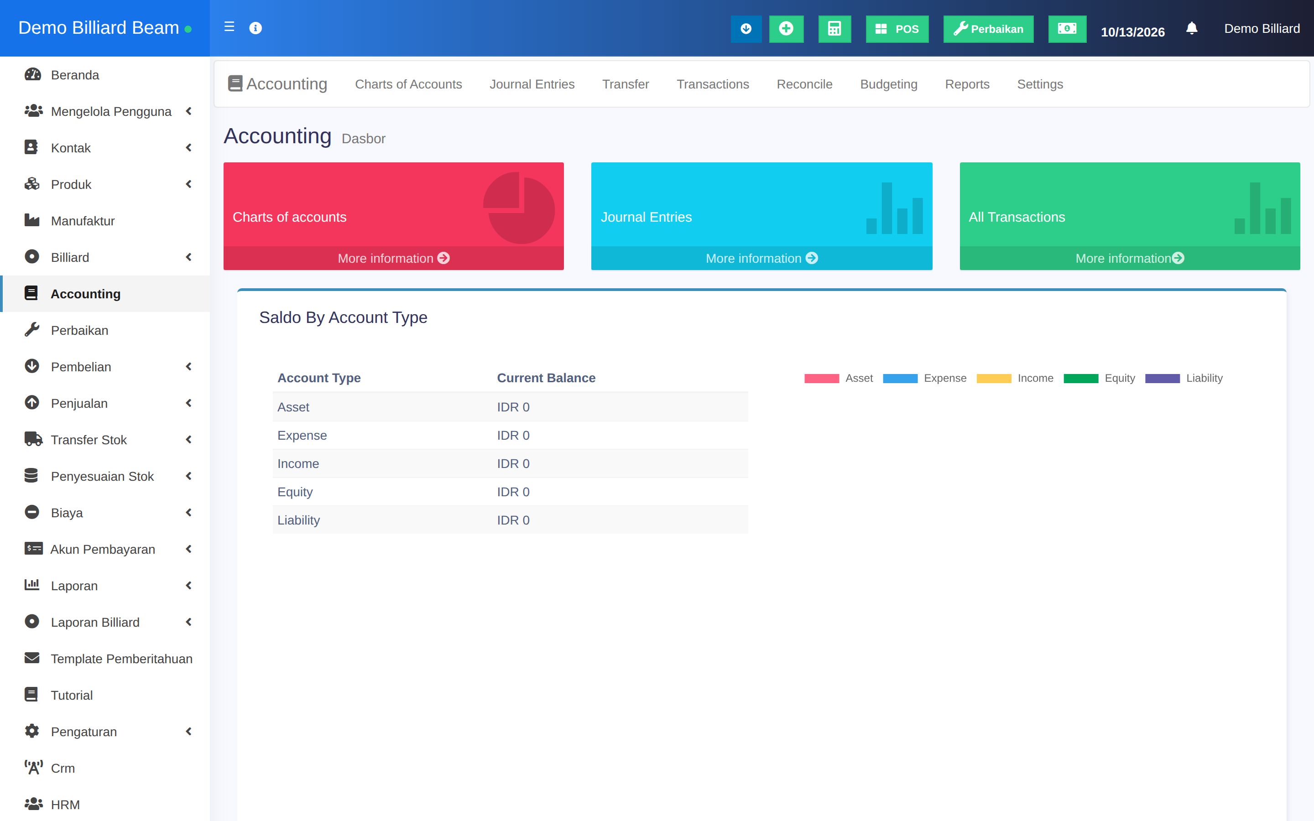1314x821 pixels.
Task: Expand the Produk menu chevron
Action: click(x=188, y=184)
